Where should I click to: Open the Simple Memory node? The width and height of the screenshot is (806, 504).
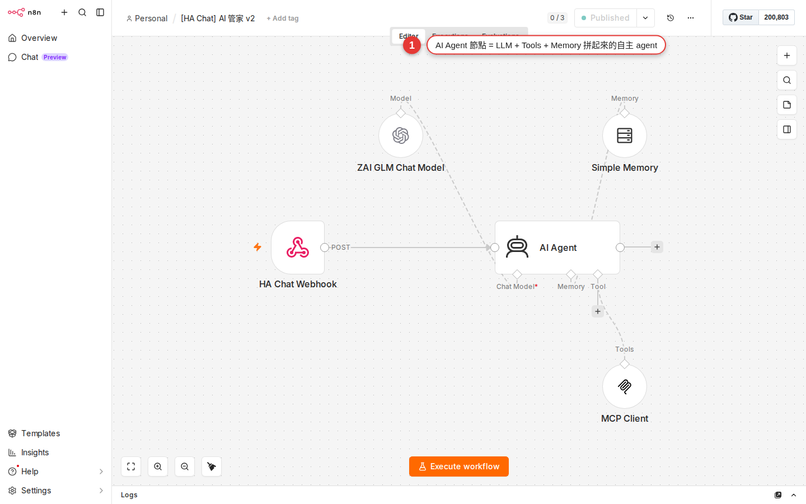(x=625, y=136)
